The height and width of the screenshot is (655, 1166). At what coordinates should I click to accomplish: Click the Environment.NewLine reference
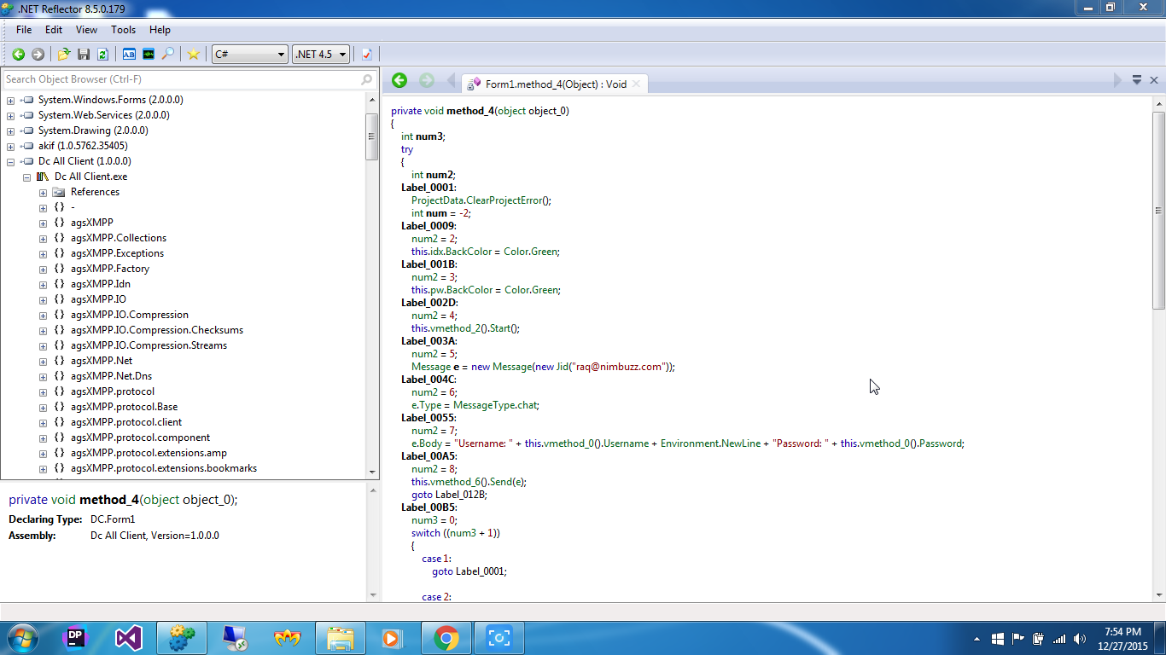point(712,443)
